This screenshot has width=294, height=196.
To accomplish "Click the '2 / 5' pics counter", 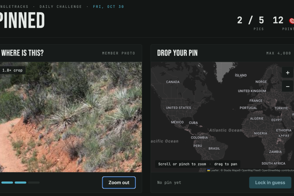I will (250, 20).
